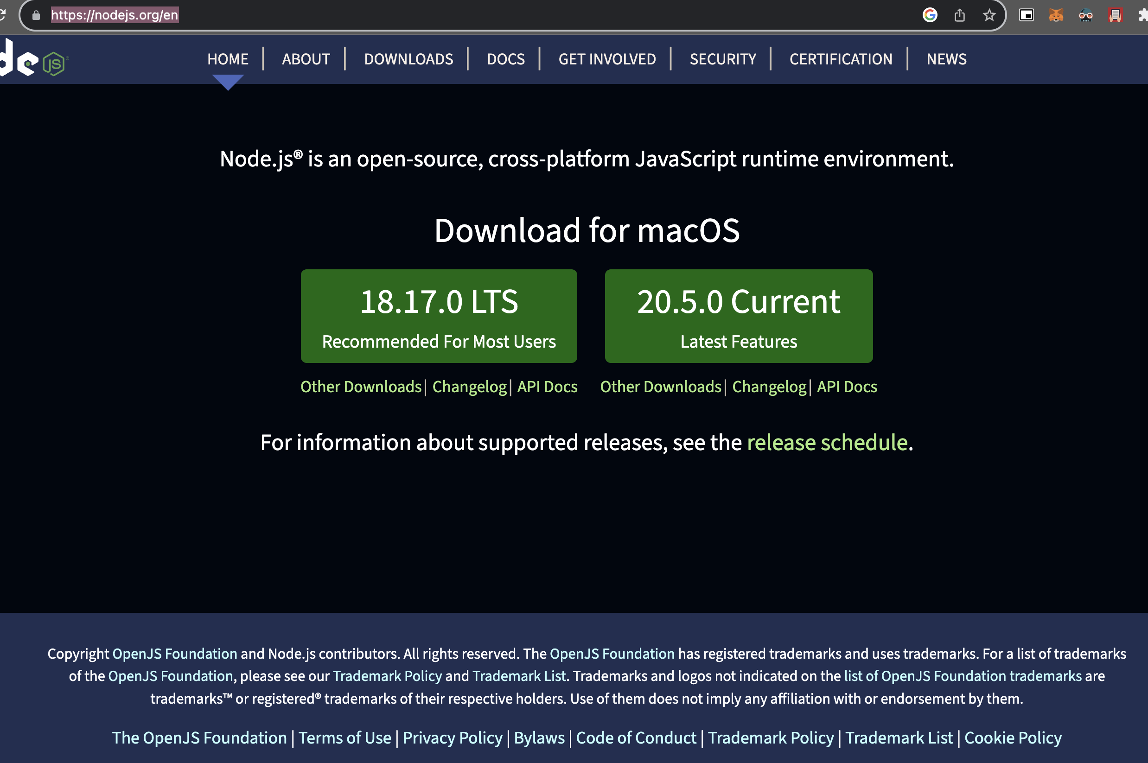This screenshot has height=763, width=1148.
Task: Open Privacy Policy
Action: click(x=453, y=738)
